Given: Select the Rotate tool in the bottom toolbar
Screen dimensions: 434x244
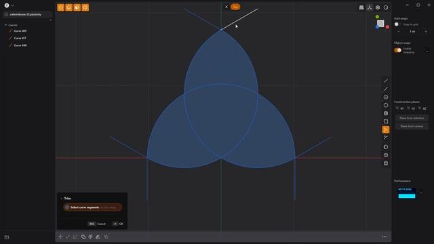Looking at the screenshot, I should click(68, 237).
